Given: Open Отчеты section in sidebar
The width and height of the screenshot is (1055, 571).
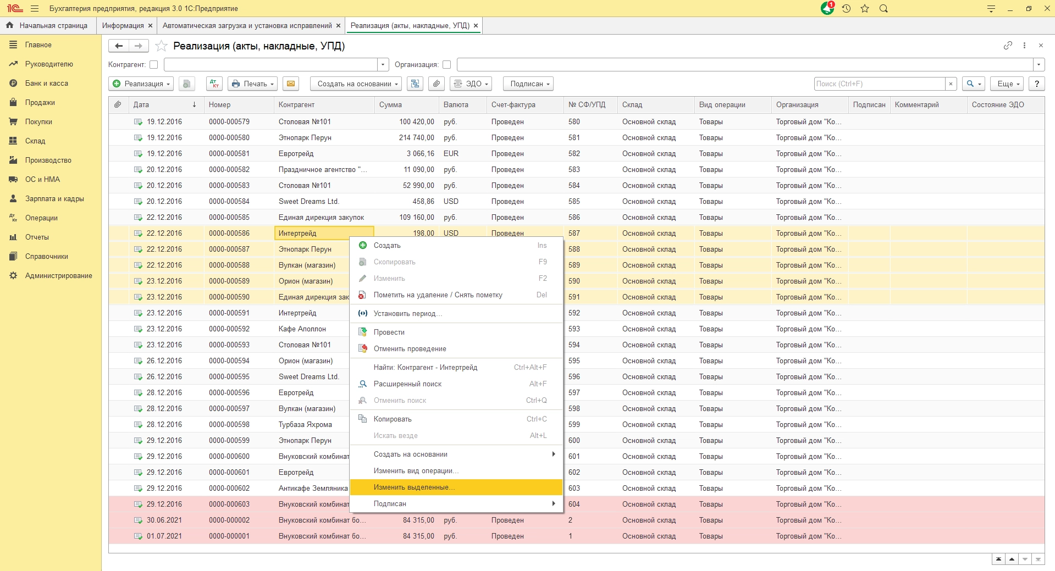Looking at the screenshot, I should (x=37, y=237).
